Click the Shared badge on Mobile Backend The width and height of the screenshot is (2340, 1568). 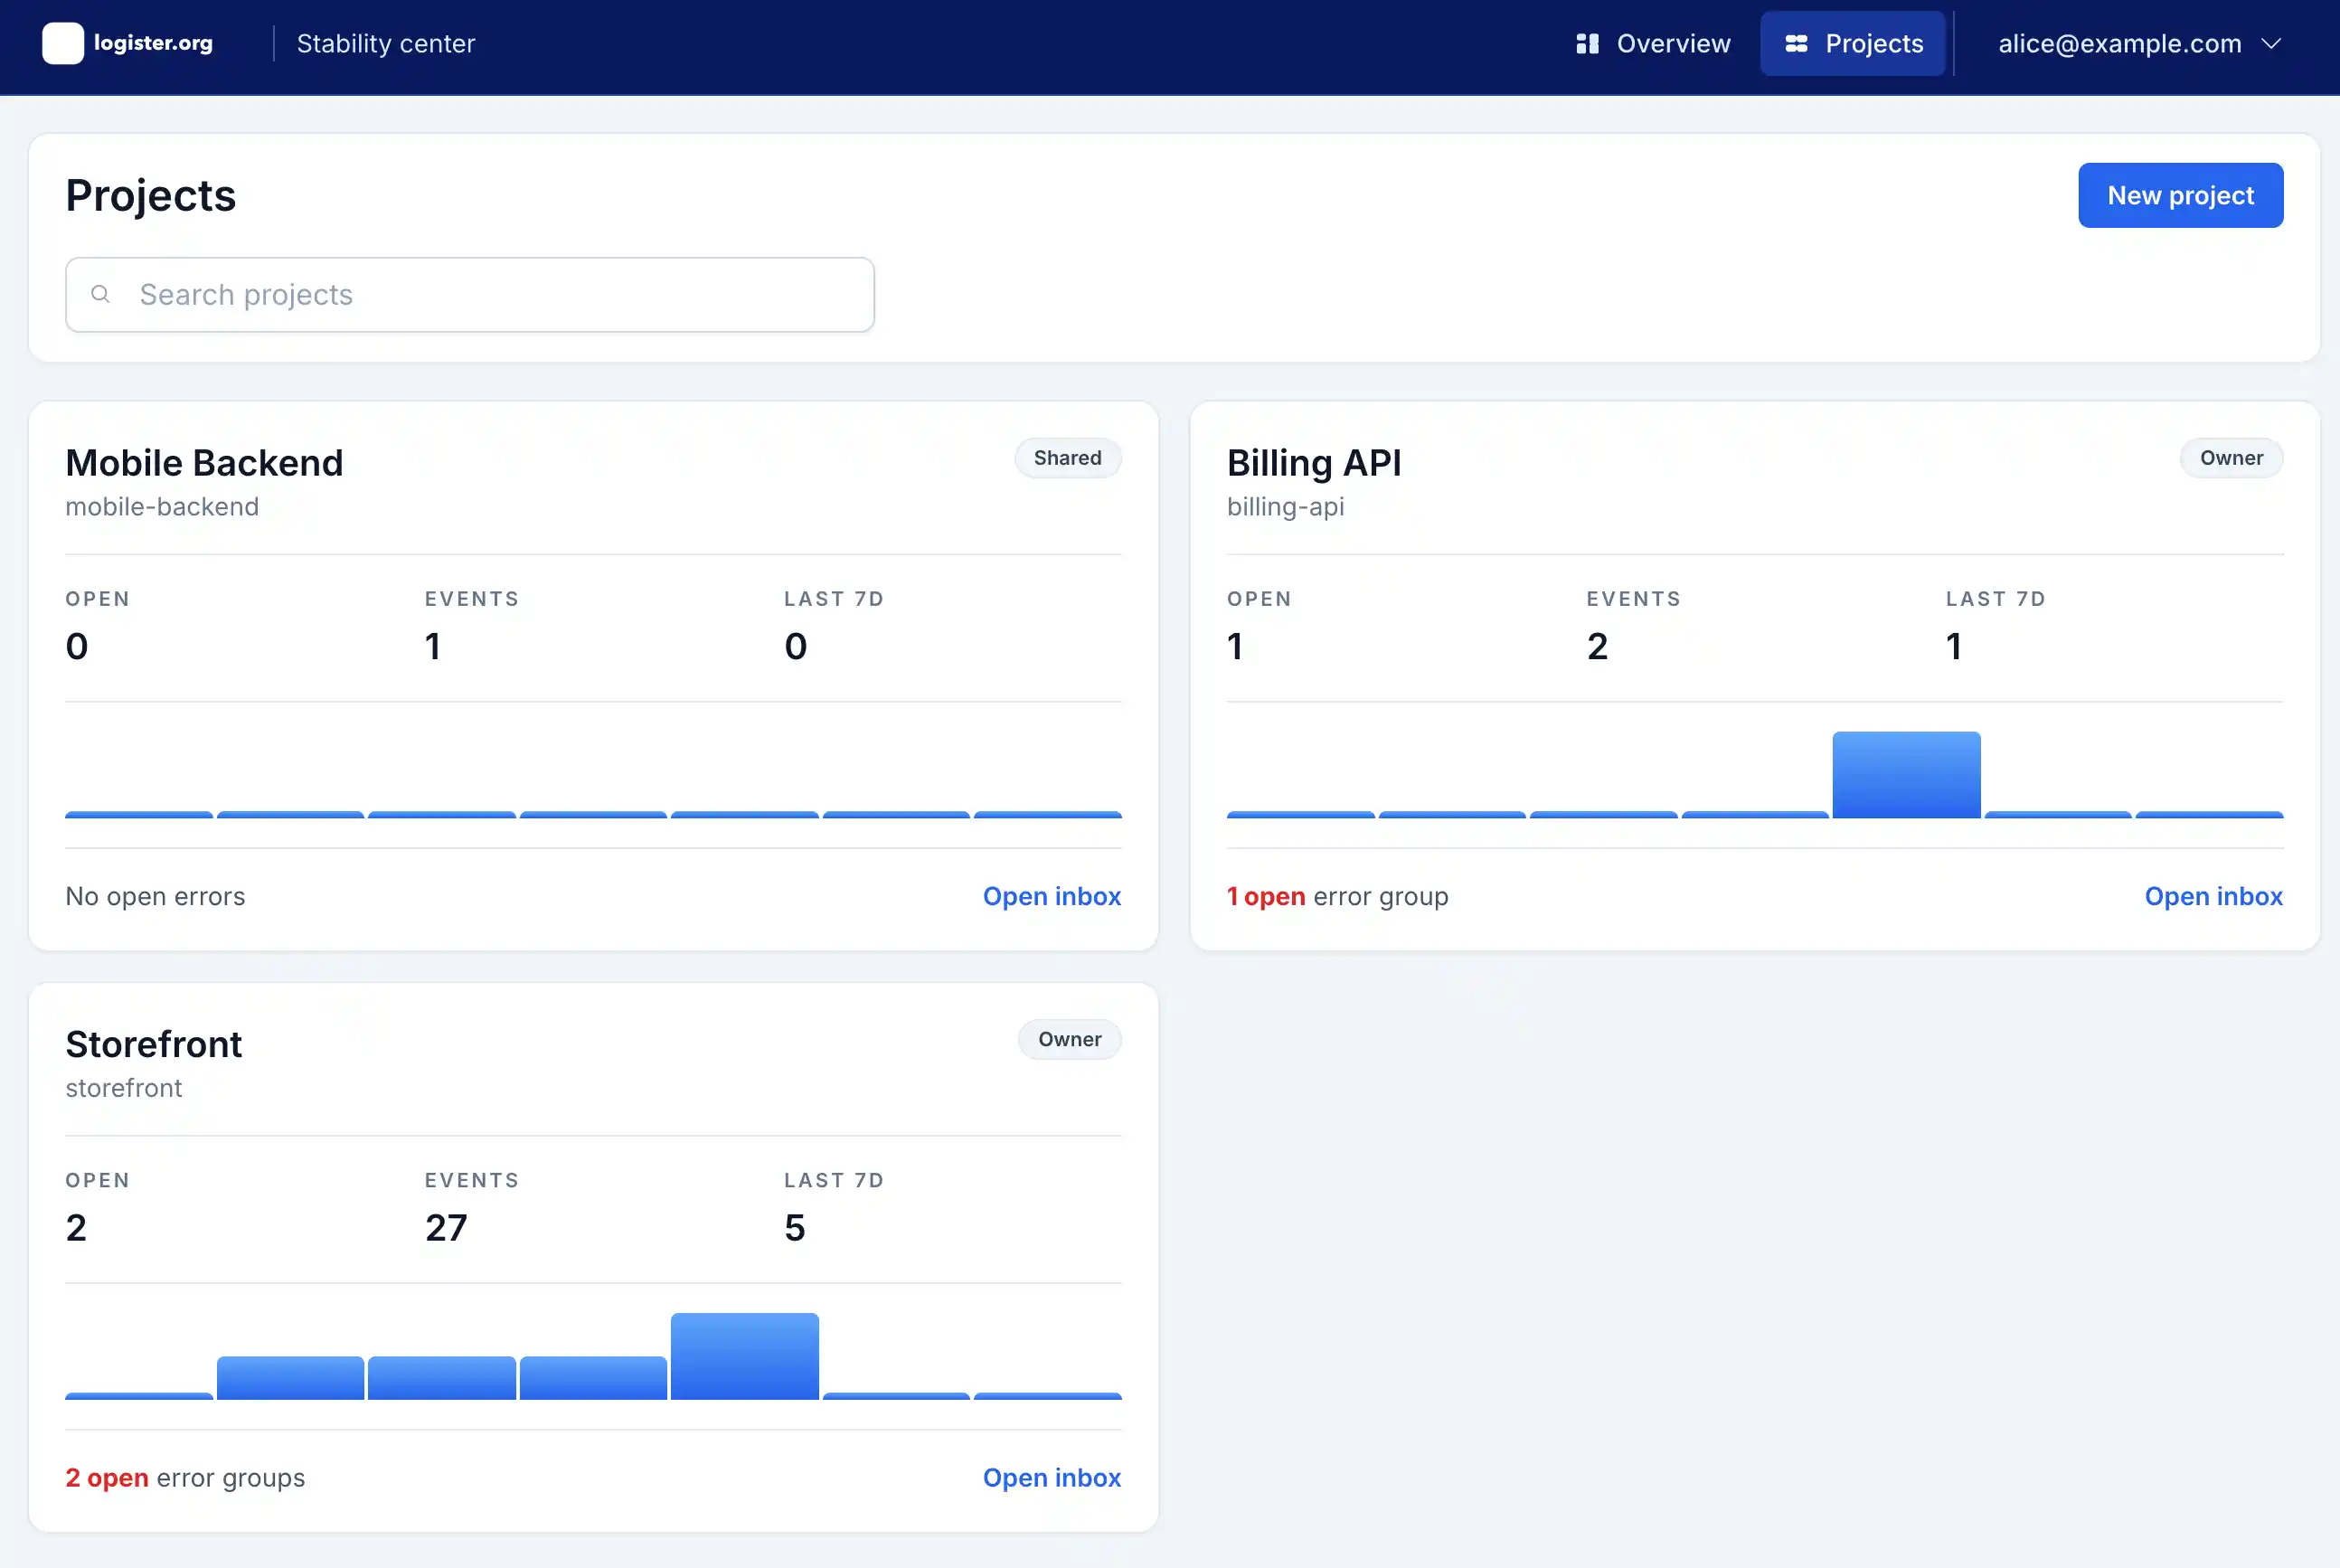[x=1068, y=457]
